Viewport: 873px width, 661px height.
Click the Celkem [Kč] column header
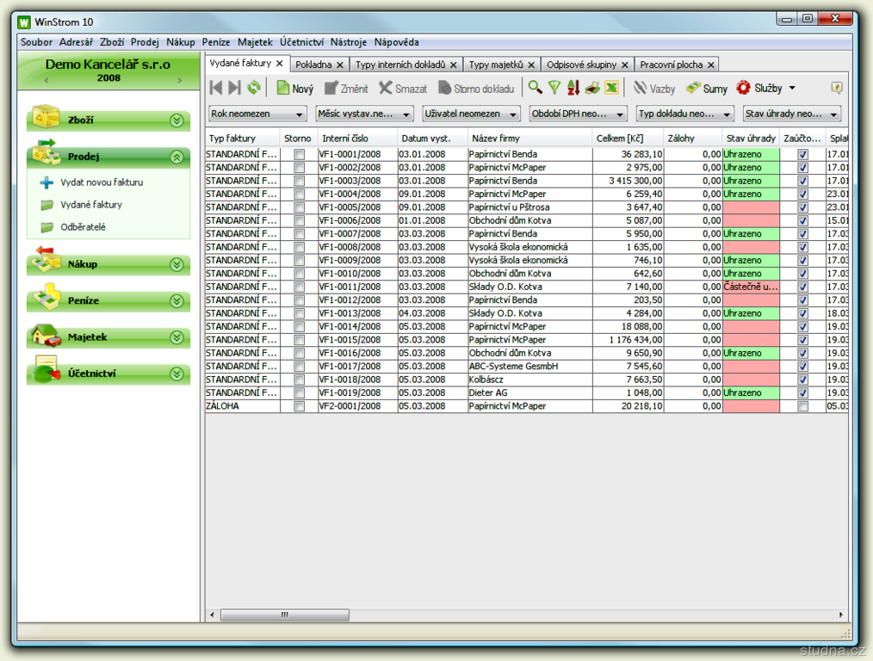[620, 139]
